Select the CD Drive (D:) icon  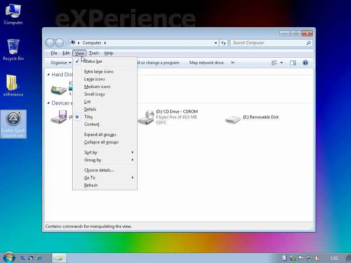pos(146,117)
